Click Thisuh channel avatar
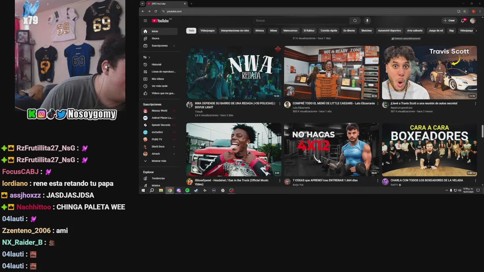Image resolution: width=484 pixels, height=272 pixels. coord(189,105)
